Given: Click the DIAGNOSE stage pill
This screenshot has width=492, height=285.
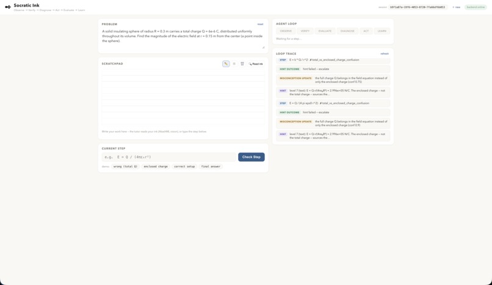Looking at the screenshot, I should (x=347, y=31).
